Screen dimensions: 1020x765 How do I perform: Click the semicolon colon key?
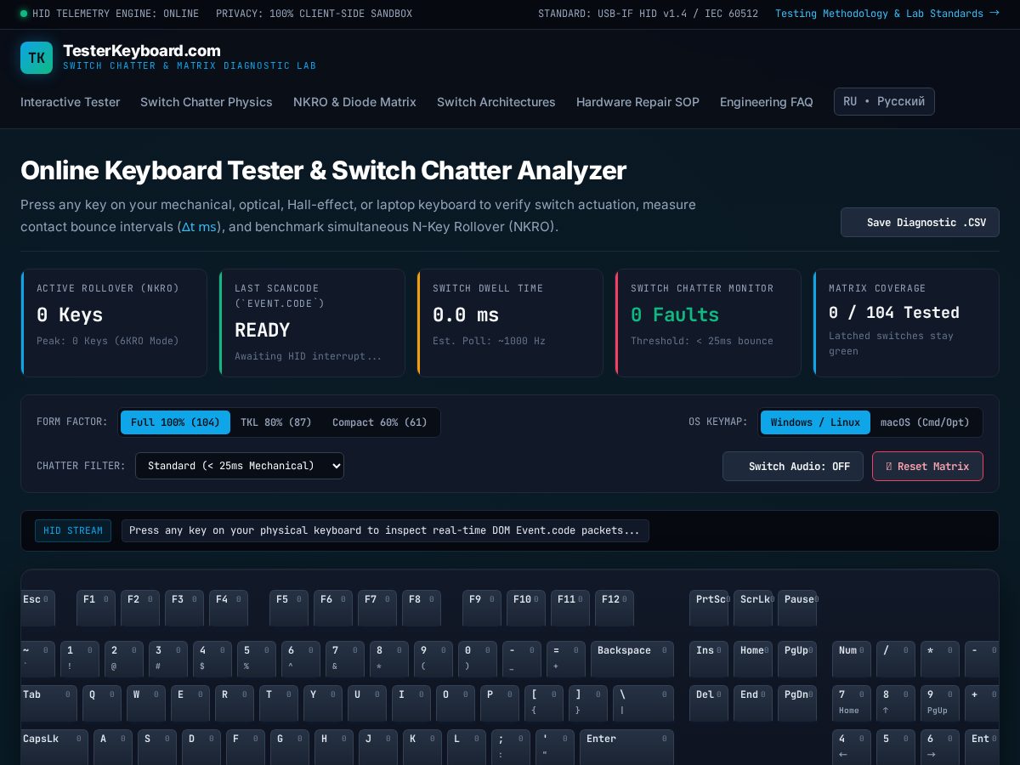click(511, 747)
